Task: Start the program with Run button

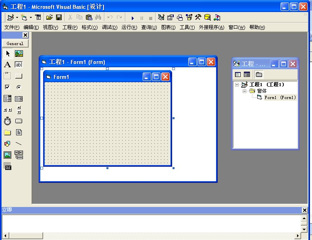Action: pos(133,18)
